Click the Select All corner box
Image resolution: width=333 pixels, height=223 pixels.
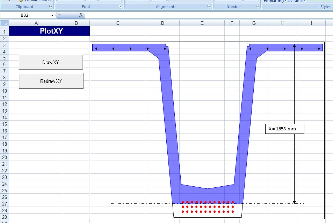click(x=5, y=23)
